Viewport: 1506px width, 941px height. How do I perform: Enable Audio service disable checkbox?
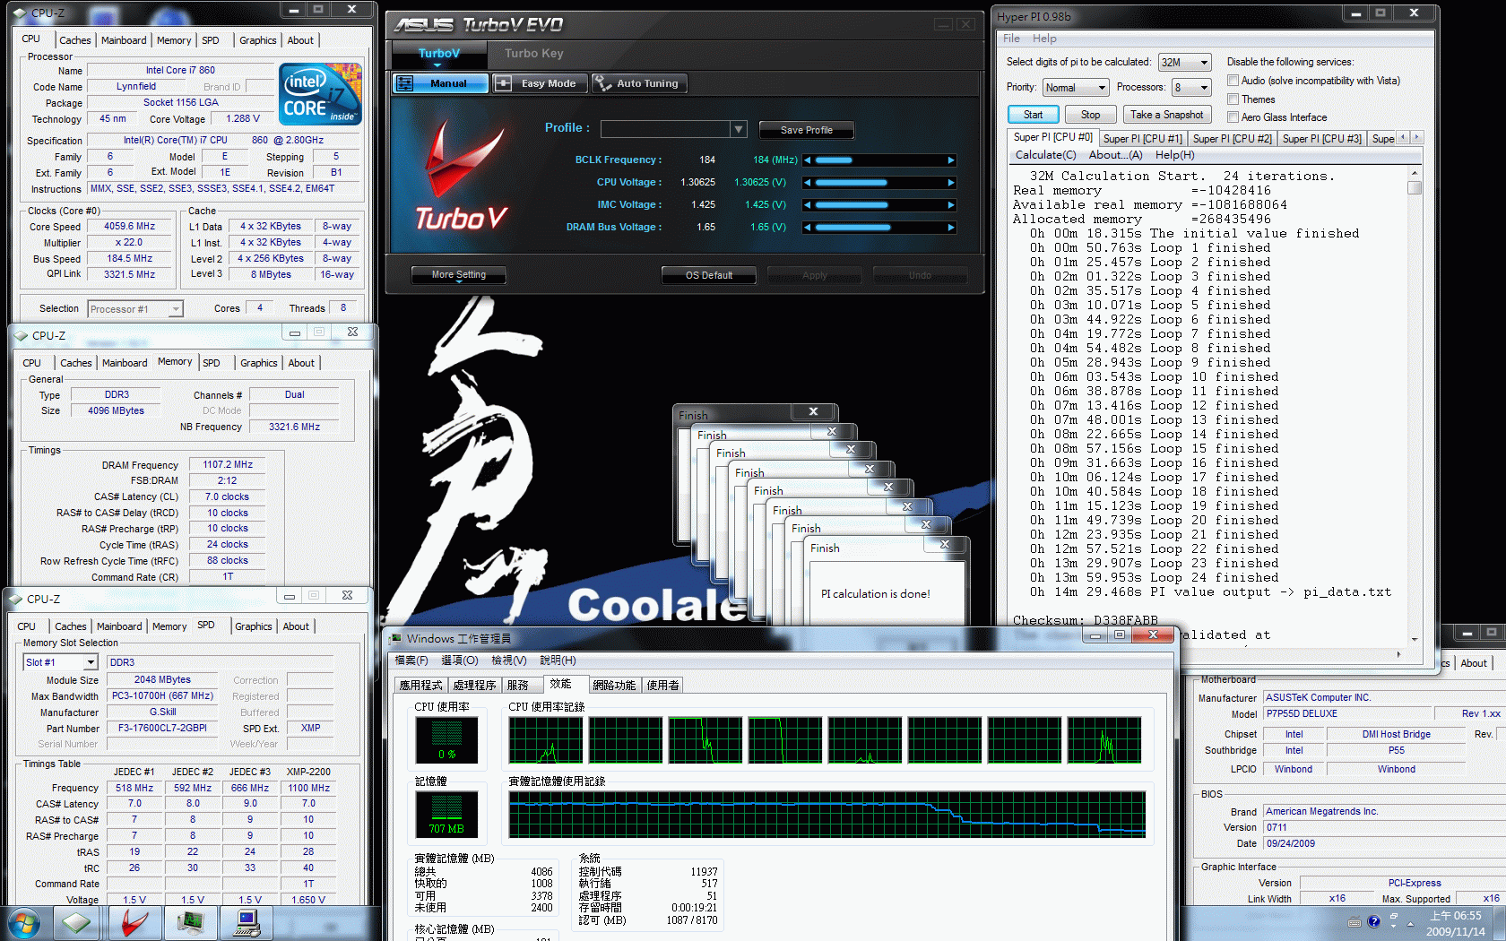pos(1233,81)
